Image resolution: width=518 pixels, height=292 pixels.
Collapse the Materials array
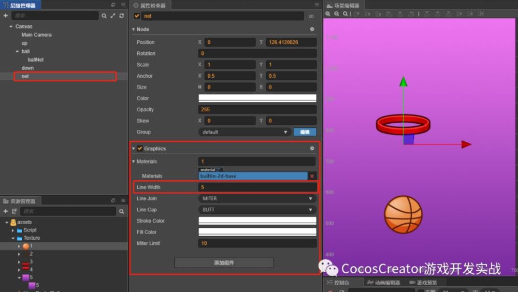coord(134,162)
